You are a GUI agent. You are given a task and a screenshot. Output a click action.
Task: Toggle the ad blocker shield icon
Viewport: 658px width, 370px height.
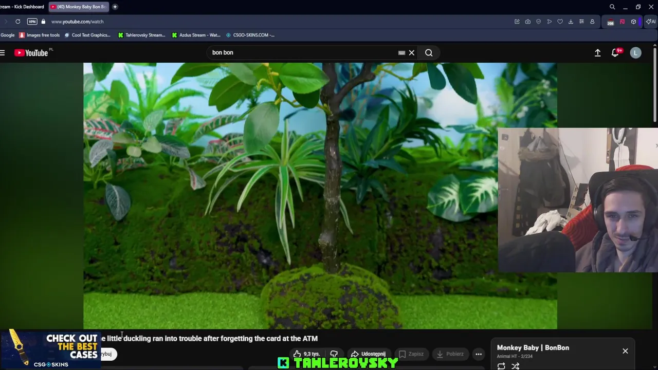539,22
